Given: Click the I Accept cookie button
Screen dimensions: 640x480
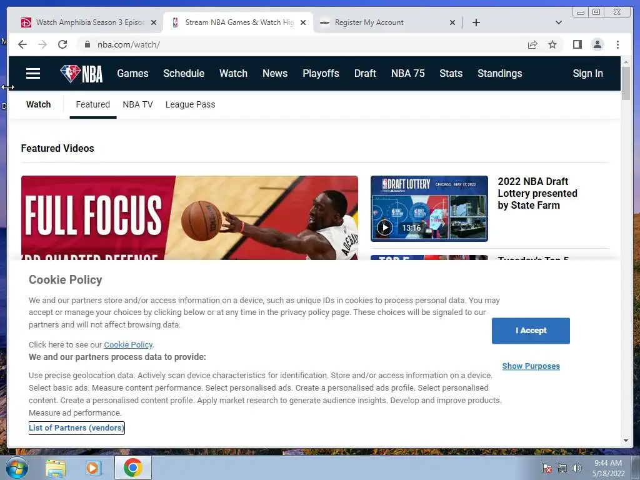Looking at the screenshot, I should [x=531, y=331].
